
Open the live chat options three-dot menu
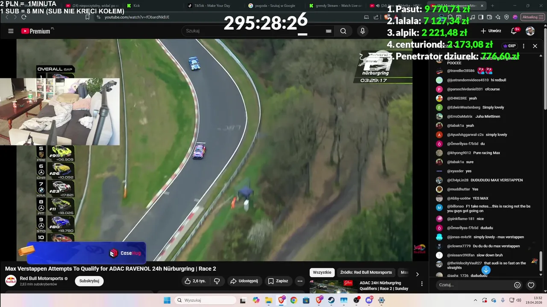pyautogui.click(x=523, y=46)
